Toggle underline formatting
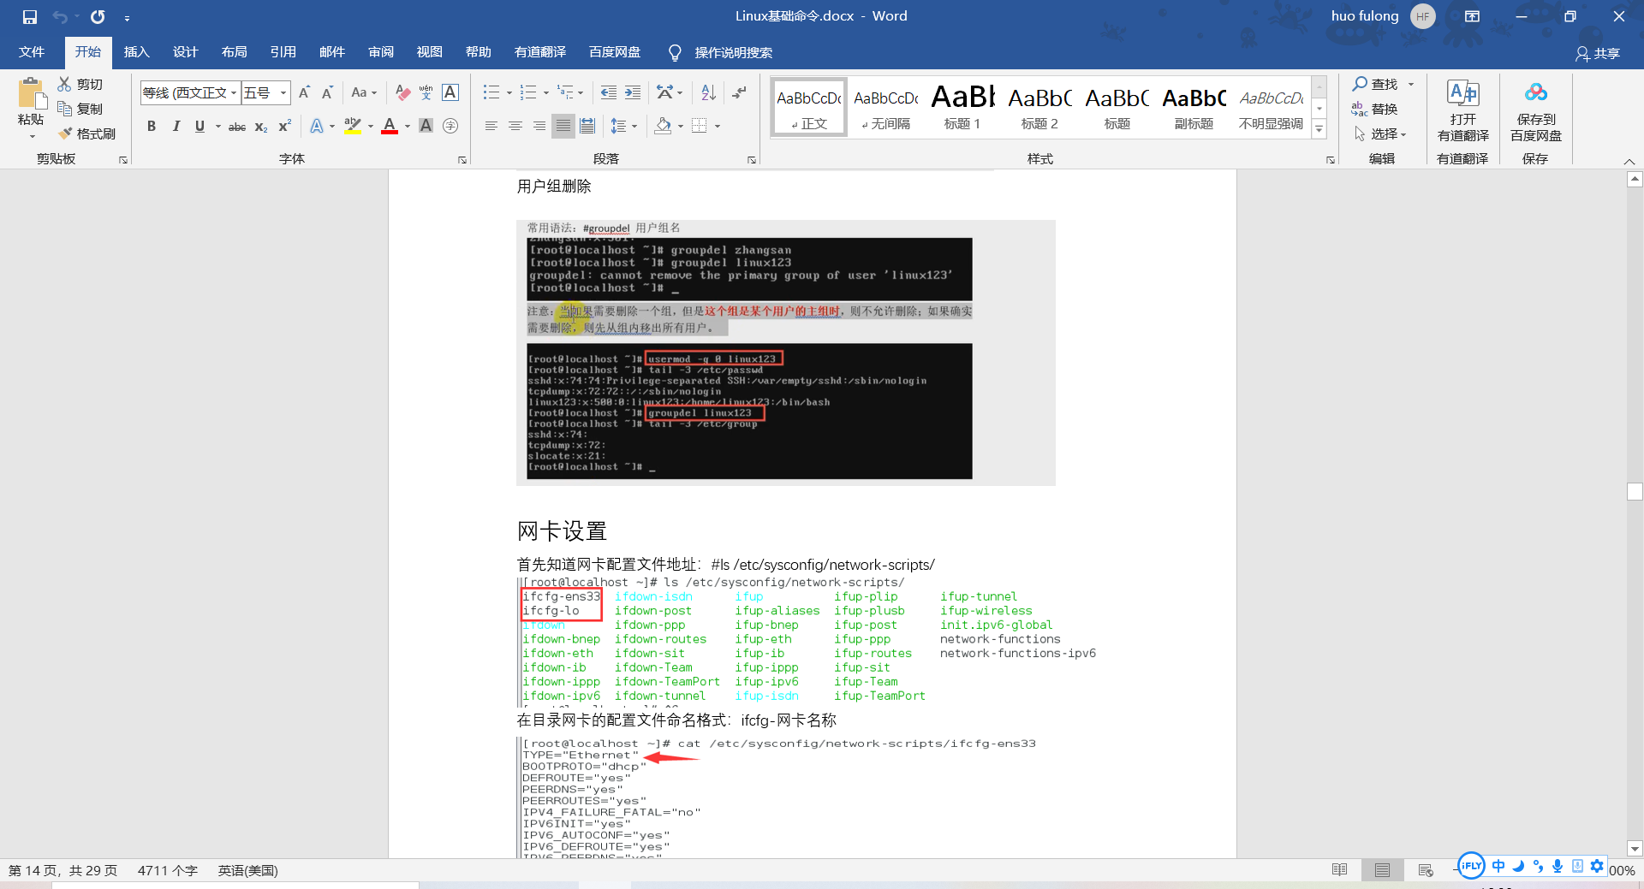1644x889 pixels. 200,126
